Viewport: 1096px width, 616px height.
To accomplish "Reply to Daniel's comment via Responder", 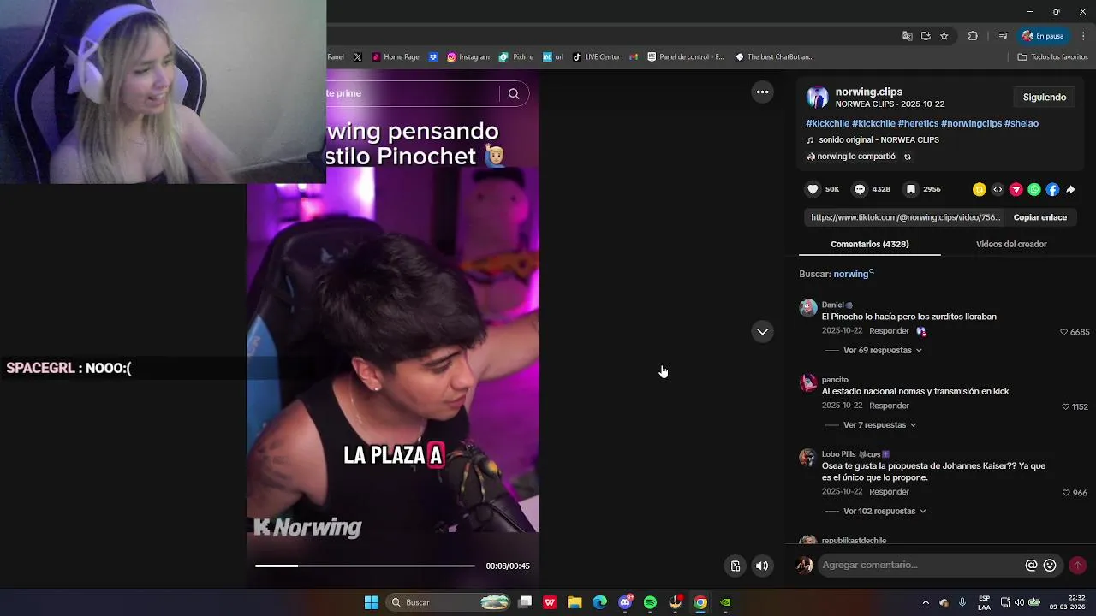I will coord(889,331).
